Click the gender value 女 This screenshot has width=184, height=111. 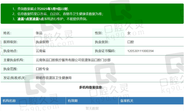[x=129, y=33]
